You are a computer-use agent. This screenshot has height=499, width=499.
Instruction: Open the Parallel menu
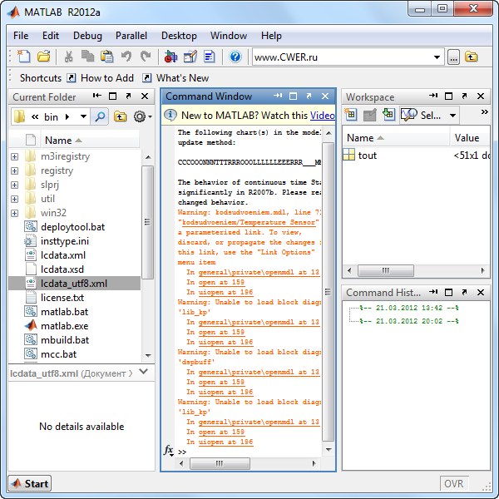131,36
